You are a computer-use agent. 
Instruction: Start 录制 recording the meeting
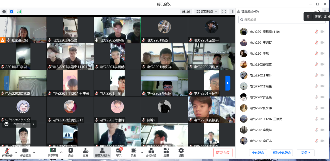133,152
